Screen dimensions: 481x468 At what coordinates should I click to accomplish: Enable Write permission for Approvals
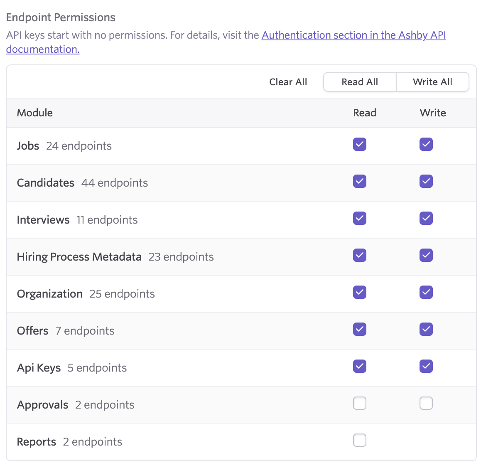pyautogui.click(x=426, y=403)
